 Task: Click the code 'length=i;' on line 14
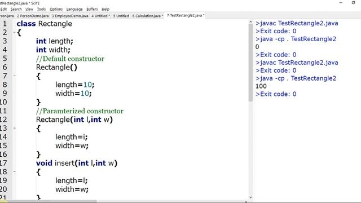coord(72,137)
